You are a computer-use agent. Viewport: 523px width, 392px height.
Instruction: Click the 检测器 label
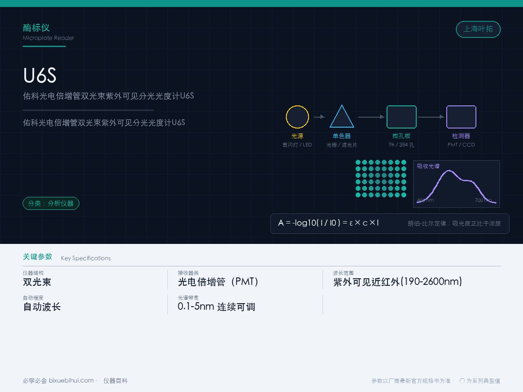pos(461,136)
